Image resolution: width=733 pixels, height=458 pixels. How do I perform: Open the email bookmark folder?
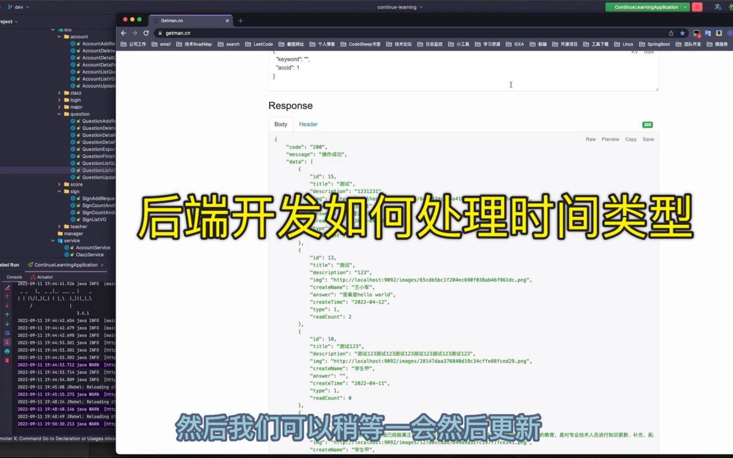coord(161,44)
